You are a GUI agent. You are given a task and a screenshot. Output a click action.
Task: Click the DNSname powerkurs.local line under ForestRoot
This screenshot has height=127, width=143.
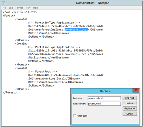(x=54, y=79)
